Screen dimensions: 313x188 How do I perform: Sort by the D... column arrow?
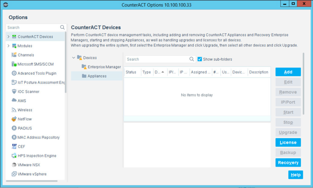(163, 72)
